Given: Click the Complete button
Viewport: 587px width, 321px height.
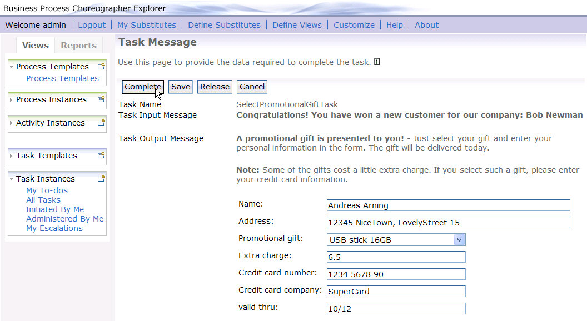Looking at the screenshot, I should (143, 87).
